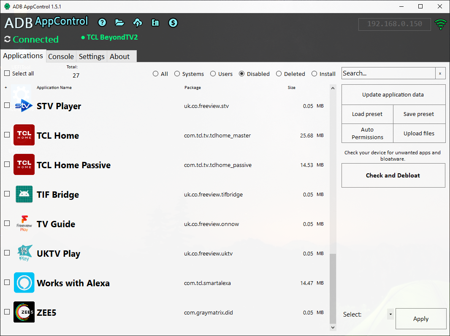Click into the Search field
This screenshot has height=336, width=450.
tap(389, 73)
